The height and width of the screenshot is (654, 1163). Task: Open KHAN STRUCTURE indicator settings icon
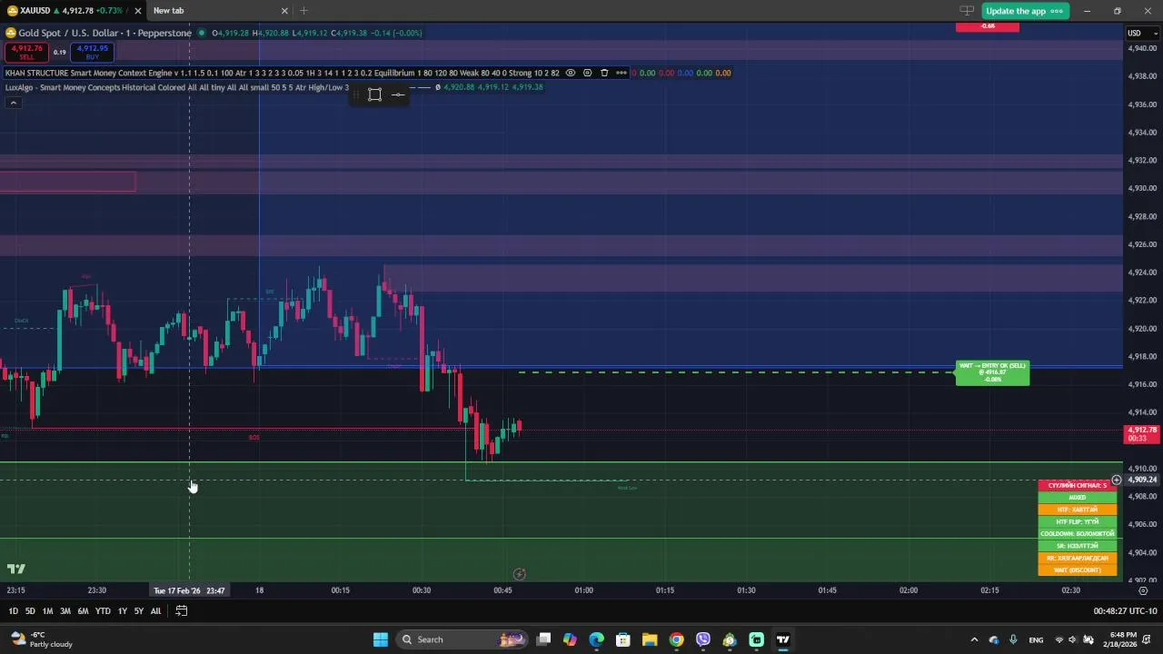(x=587, y=73)
